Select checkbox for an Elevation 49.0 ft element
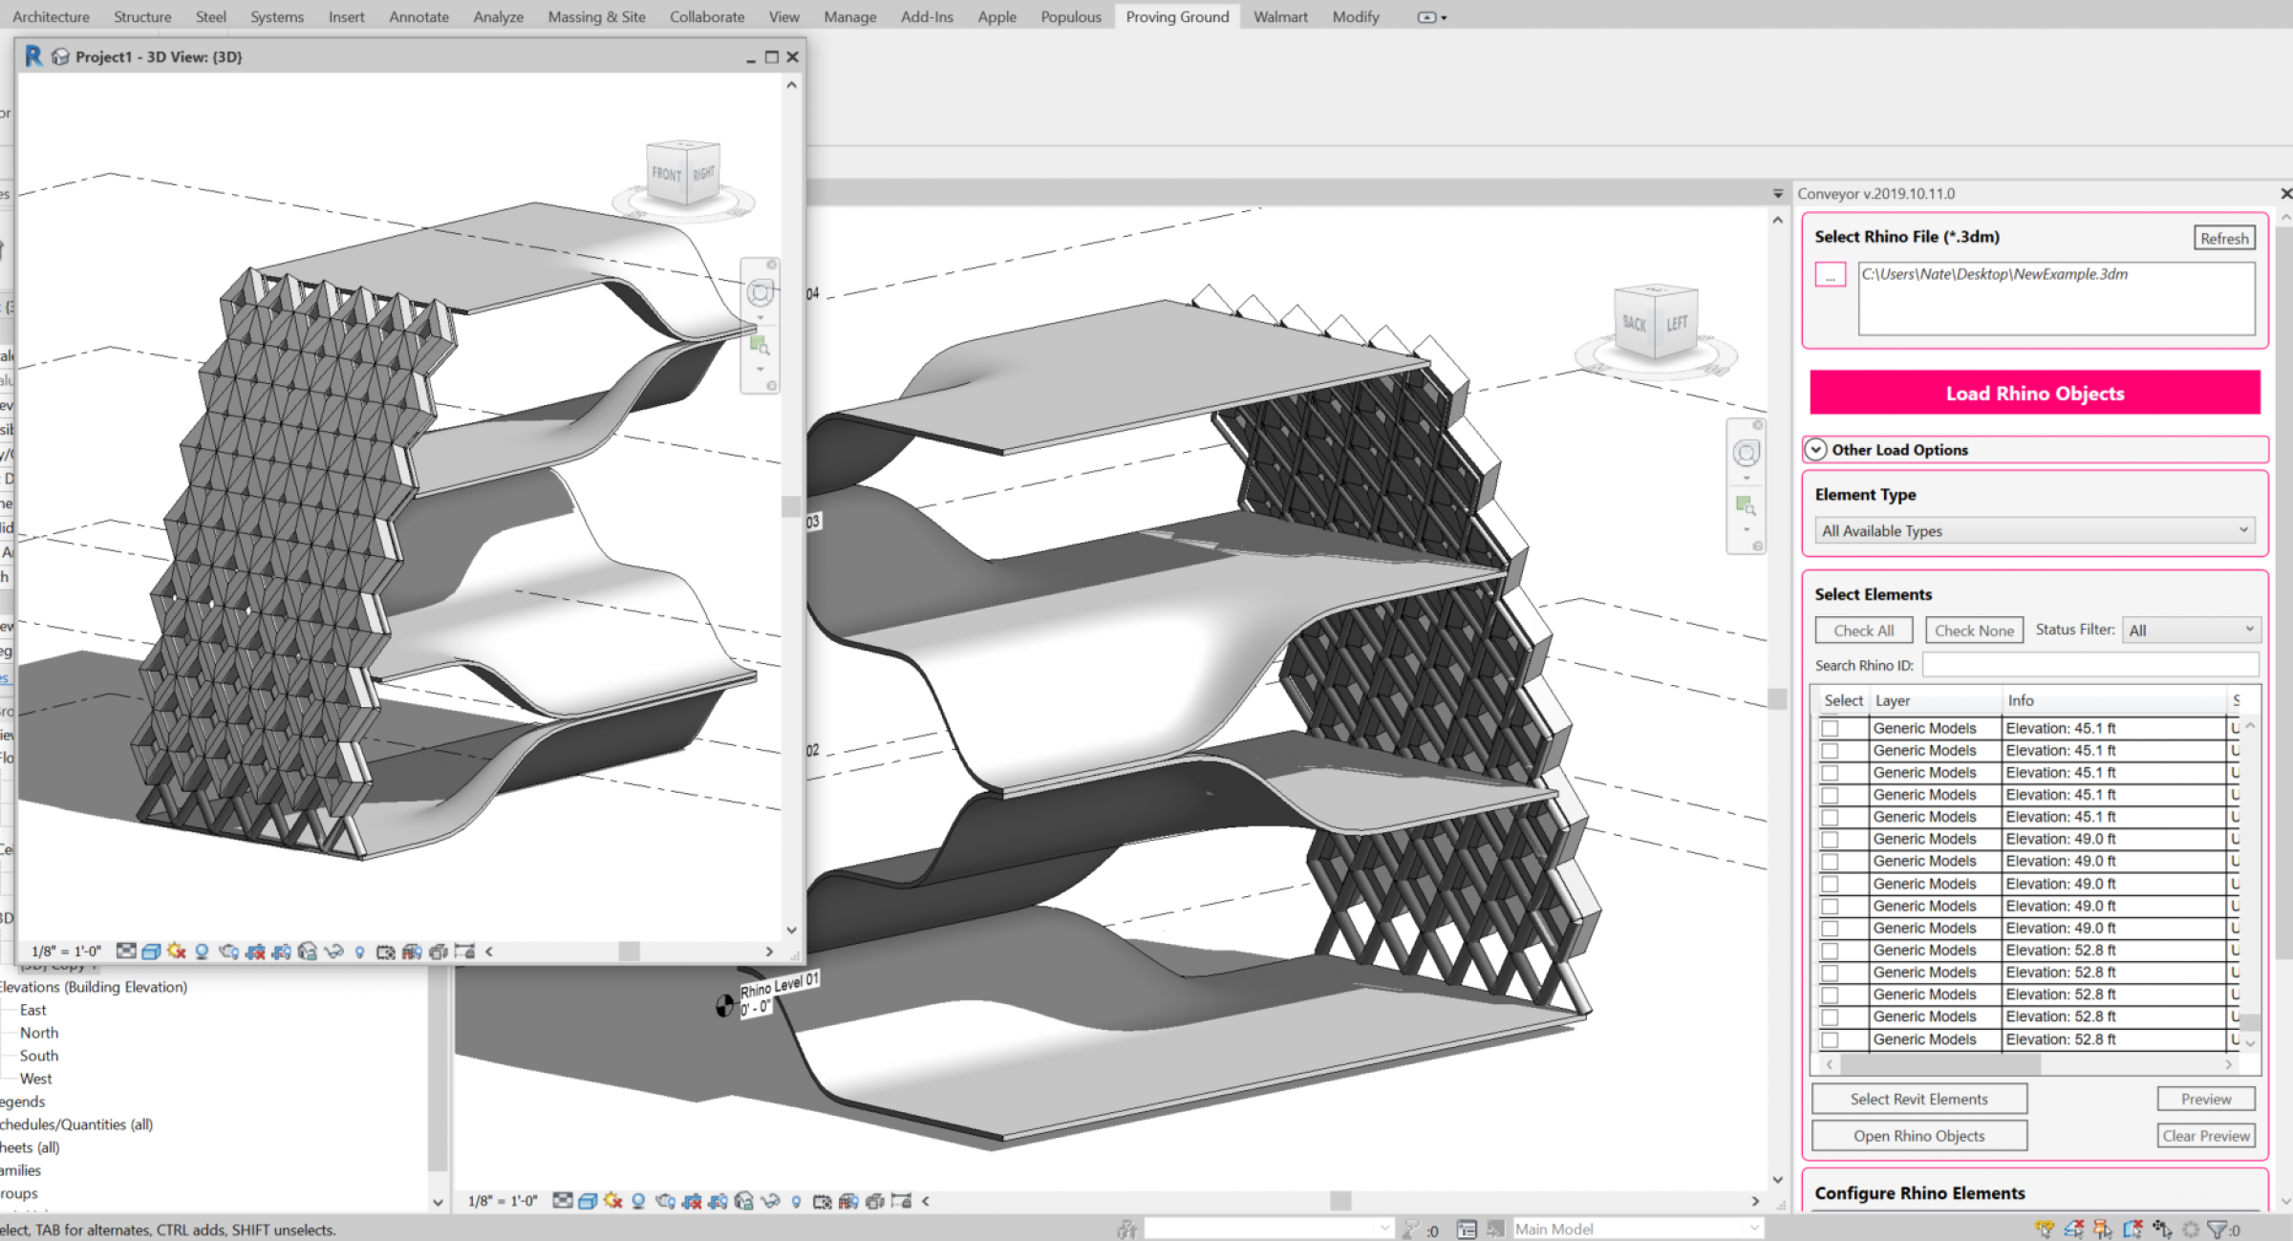 click(1831, 839)
